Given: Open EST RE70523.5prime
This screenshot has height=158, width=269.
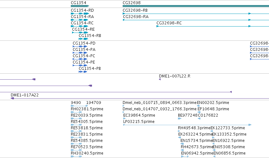Looking at the screenshot, I should 87,147.
